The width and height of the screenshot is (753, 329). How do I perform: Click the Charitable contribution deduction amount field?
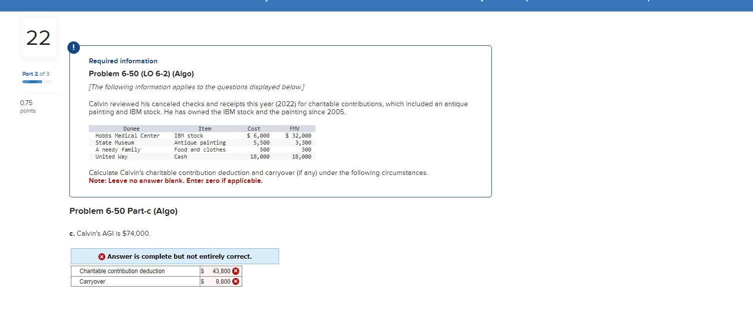click(x=220, y=271)
